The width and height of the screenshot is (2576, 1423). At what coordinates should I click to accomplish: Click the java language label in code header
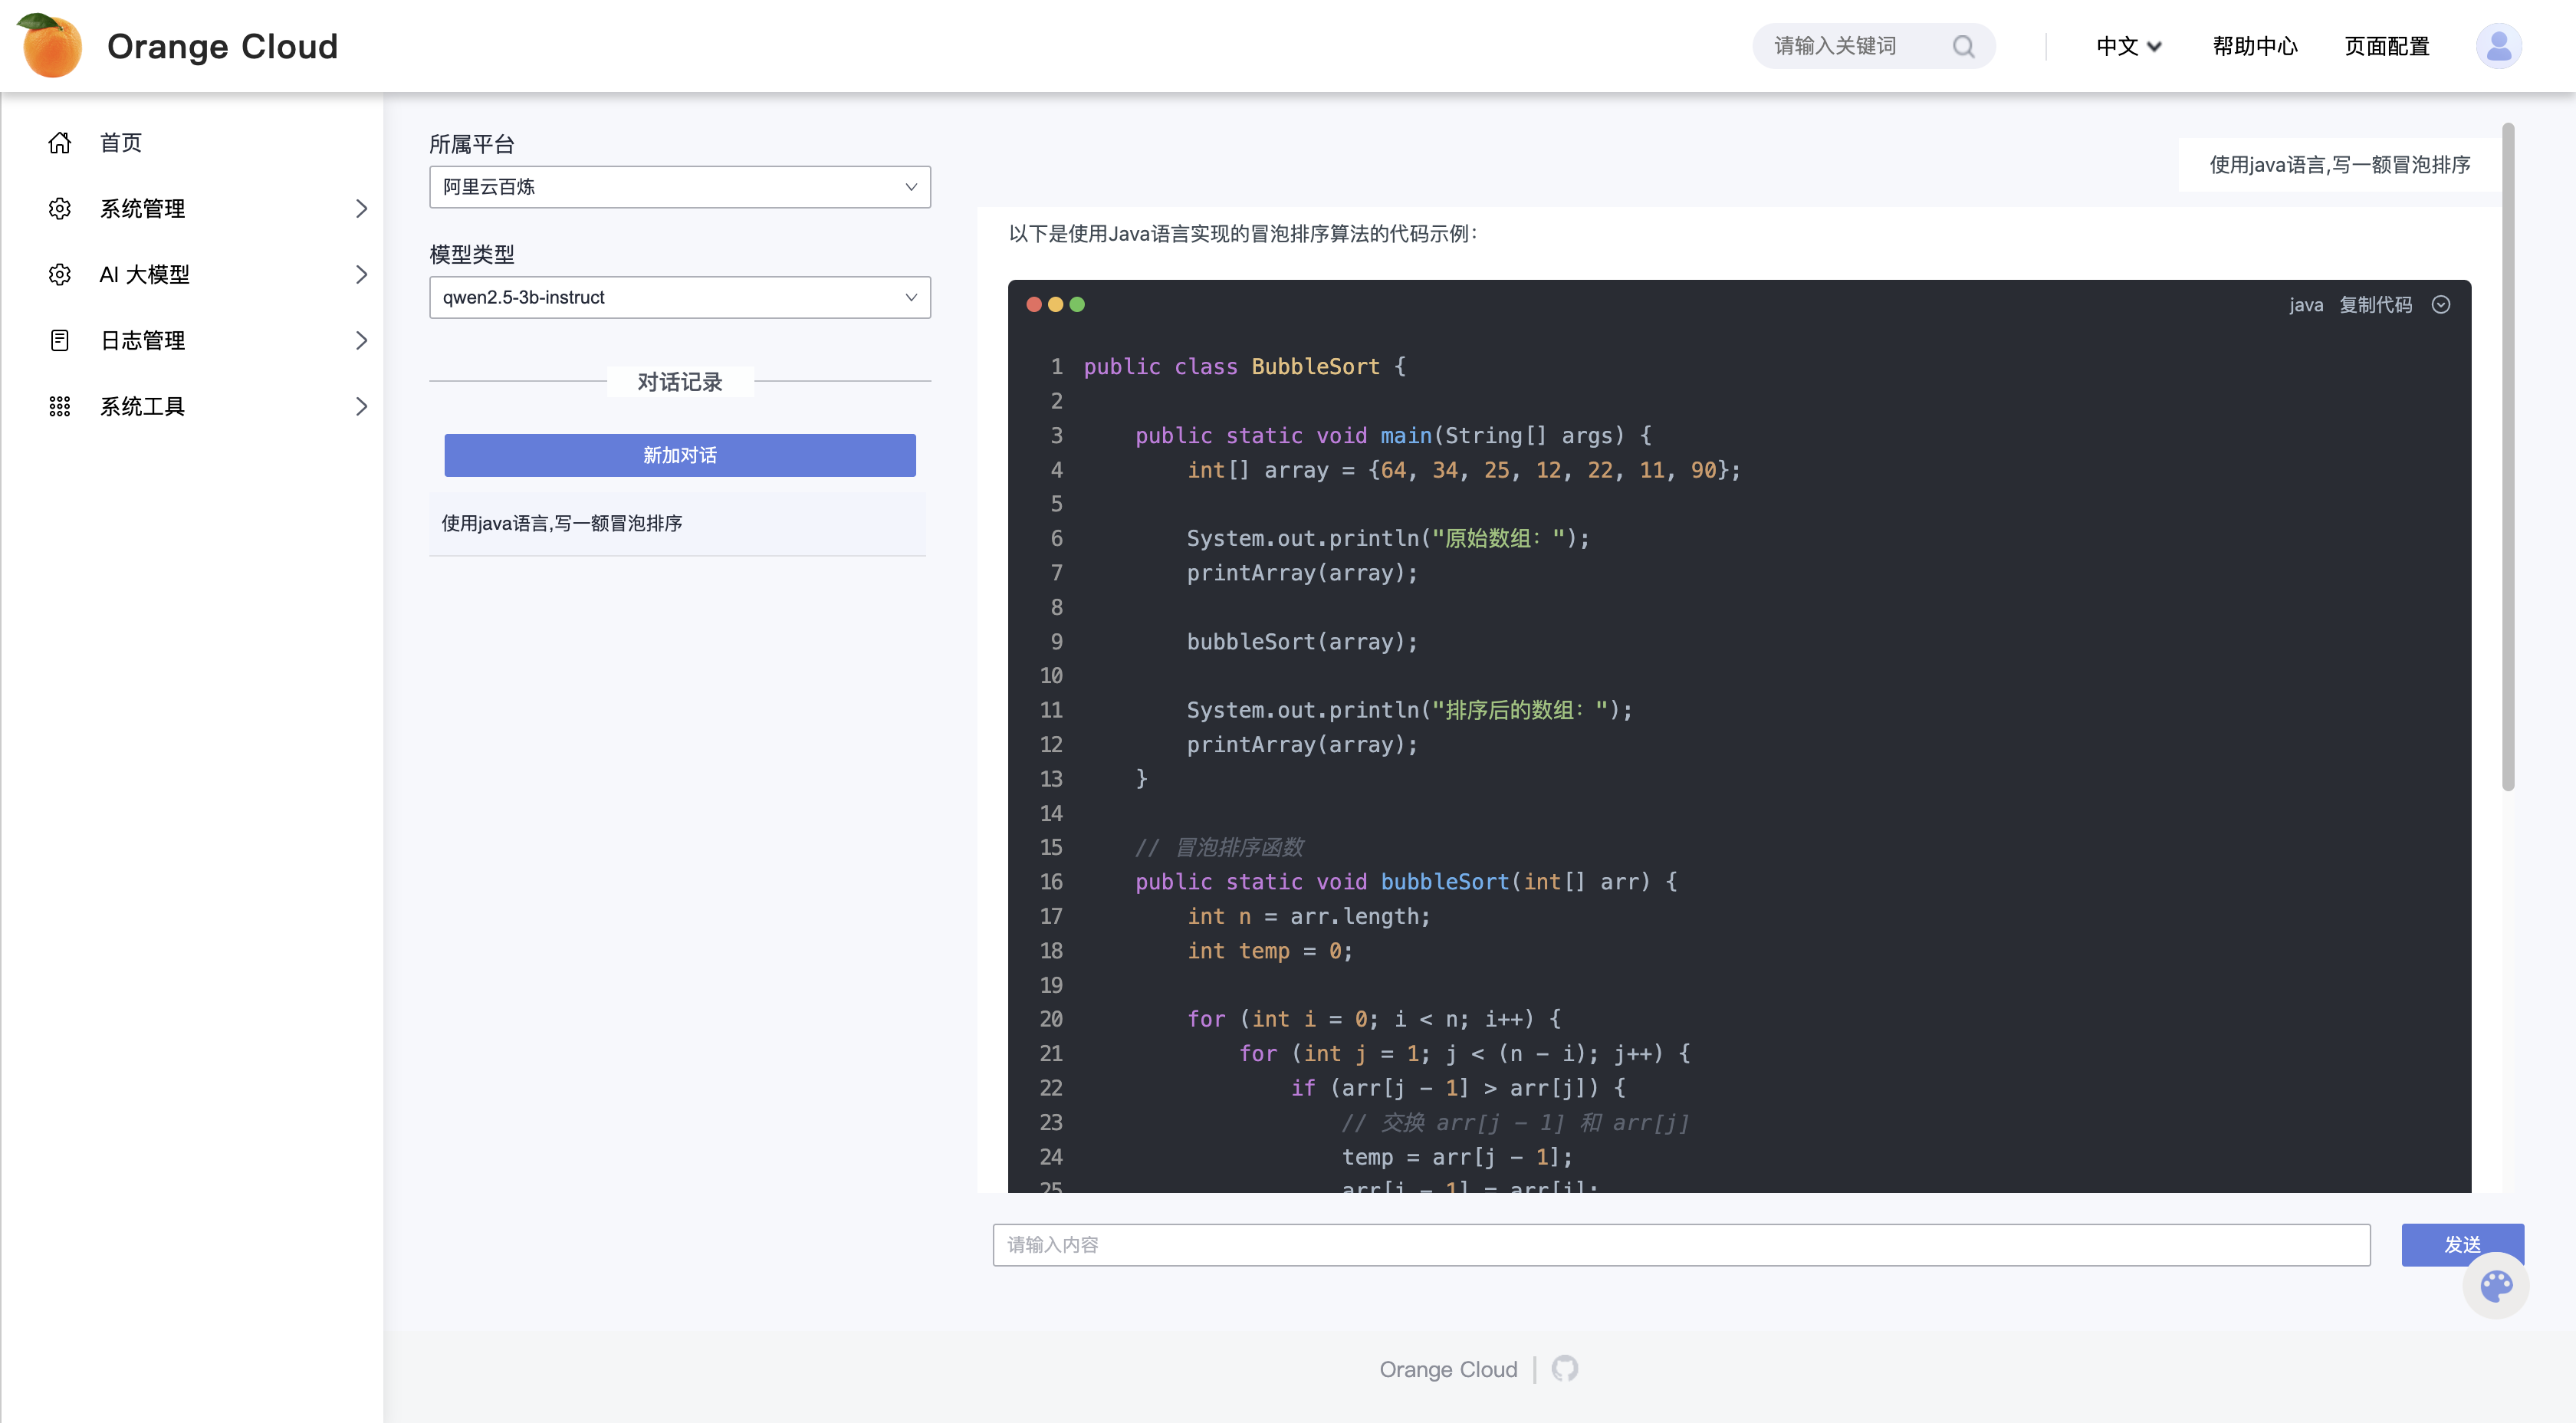click(2306, 304)
